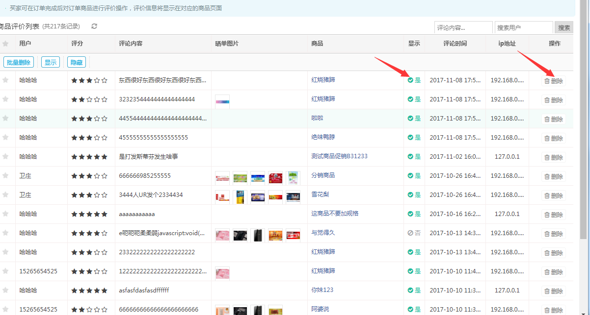Click the 搜索用户 user search field
Viewport: 590px width, 315px height.
523,28
